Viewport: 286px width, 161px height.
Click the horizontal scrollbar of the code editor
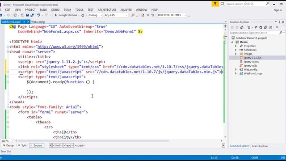(93, 141)
